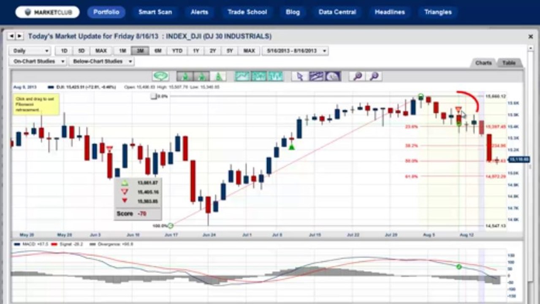540x304 pixels.
Task: Select the YTD time range
Action: 177,51
